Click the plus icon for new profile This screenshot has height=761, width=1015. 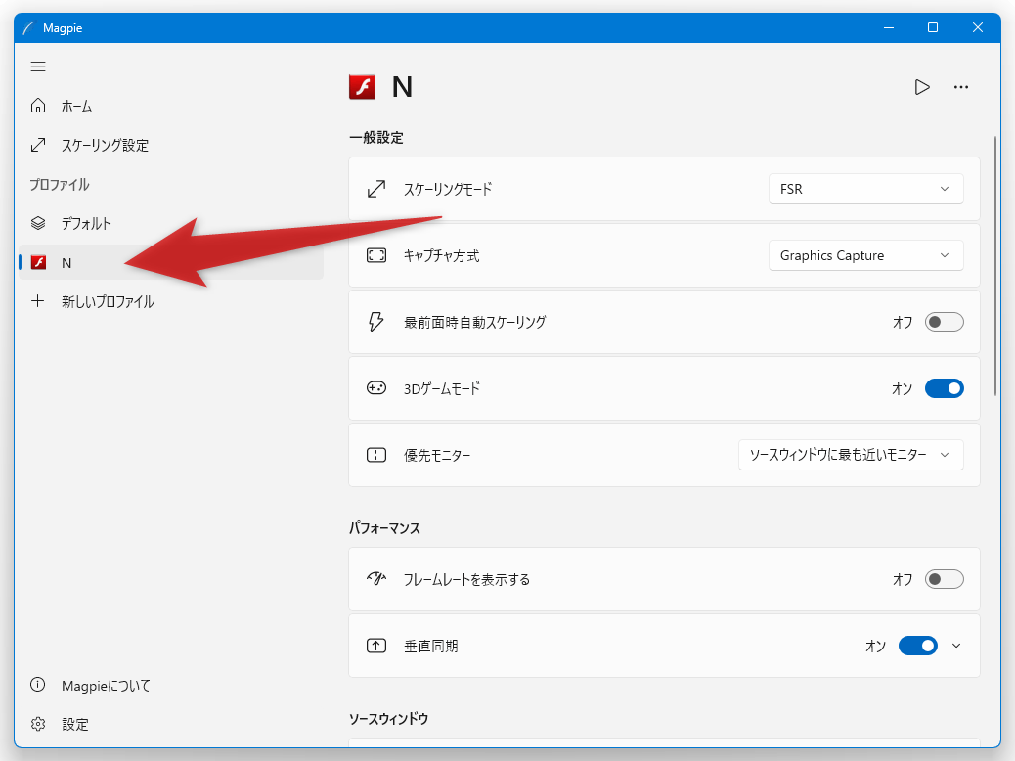[x=38, y=301]
